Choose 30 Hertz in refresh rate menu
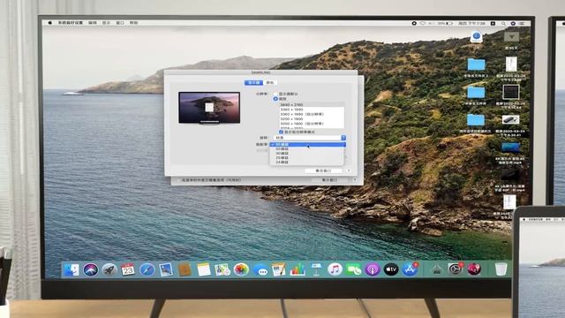The image size is (565, 318). click(x=307, y=153)
